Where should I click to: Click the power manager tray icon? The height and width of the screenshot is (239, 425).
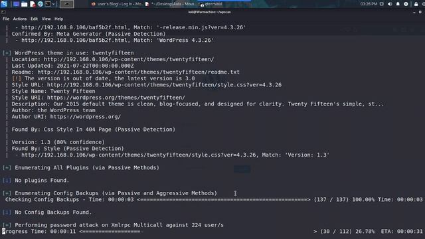406,4
